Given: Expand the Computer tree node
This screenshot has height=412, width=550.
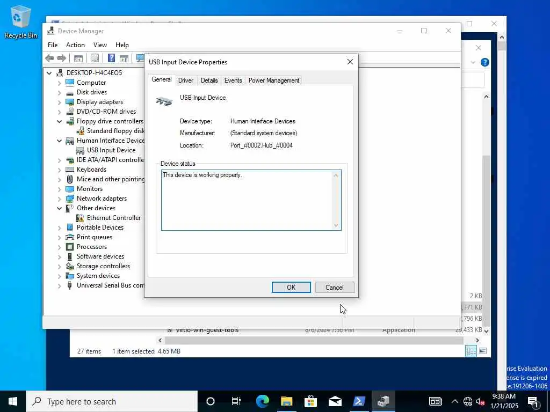Looking at the screenshot, I should click(x=60, y=83).
